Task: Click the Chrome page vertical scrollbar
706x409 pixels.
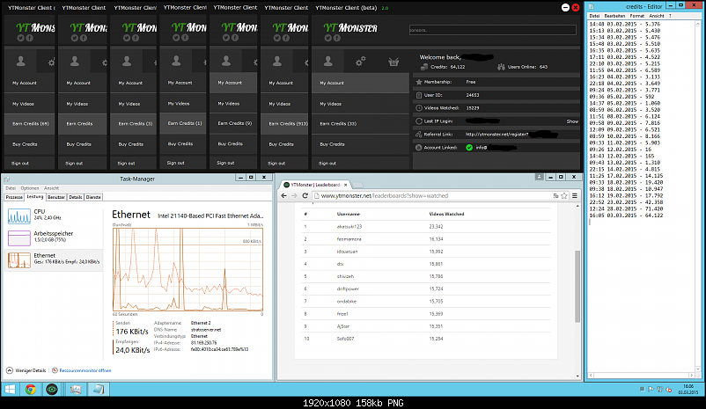Action: pos(577,286)
